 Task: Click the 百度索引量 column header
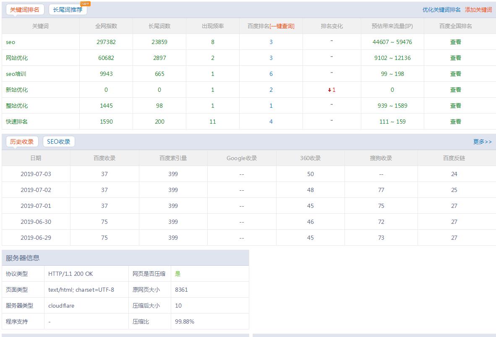tap(173, 158)
